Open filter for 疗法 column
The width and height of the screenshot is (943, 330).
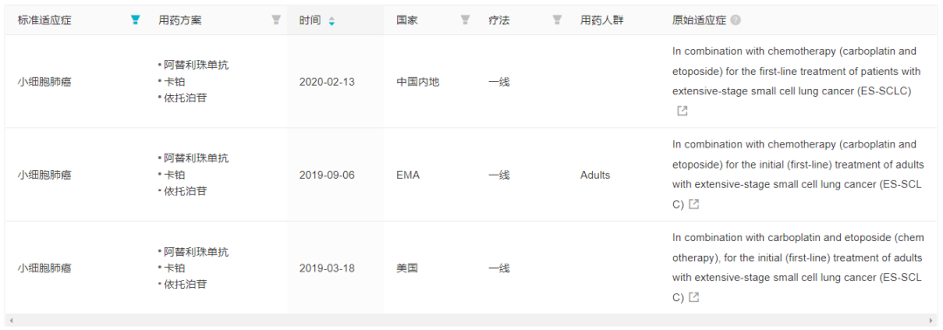557,20
